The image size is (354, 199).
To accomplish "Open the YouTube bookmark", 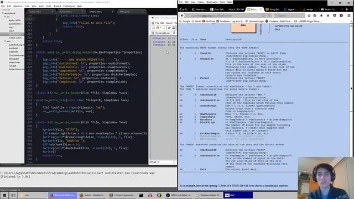I will tap(209, 21).
